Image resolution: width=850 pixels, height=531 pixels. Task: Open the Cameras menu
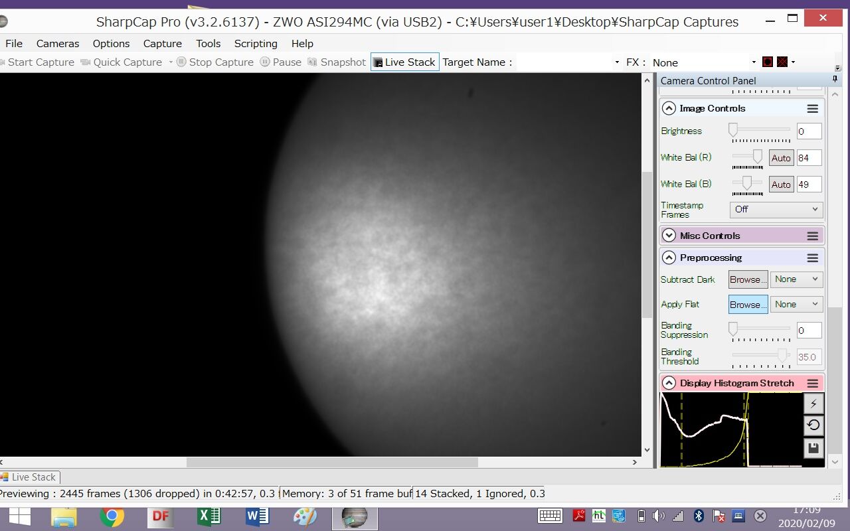(x=58, y=43)
